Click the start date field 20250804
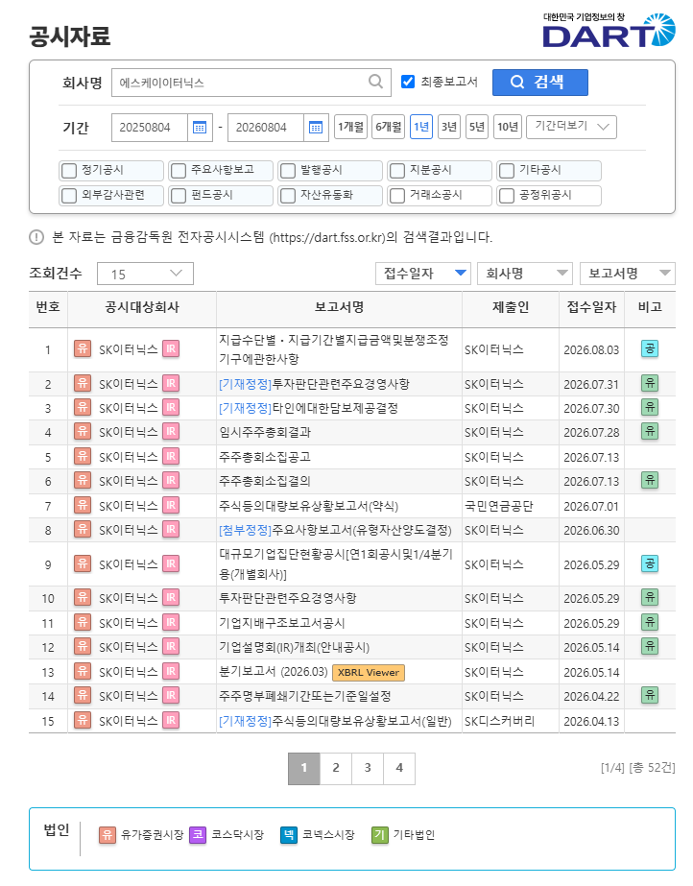The image size is (693, 886). click(150, 127)
